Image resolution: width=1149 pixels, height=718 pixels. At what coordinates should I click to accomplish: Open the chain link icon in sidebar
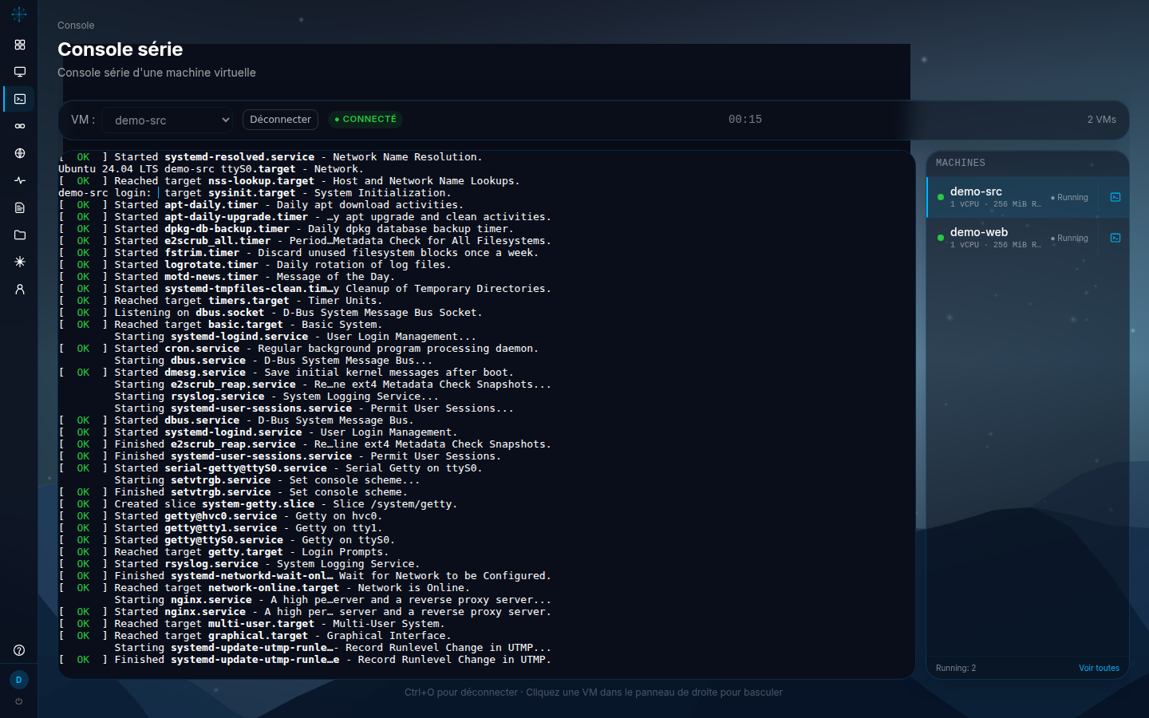[x=20, y=126]
